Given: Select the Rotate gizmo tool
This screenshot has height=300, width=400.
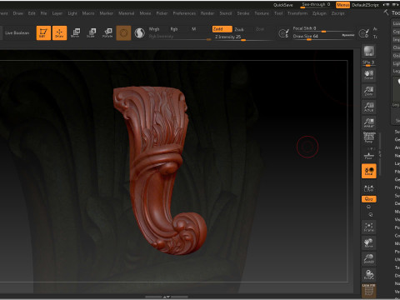Looking at the screenshot, I should (x=107, y=33).
